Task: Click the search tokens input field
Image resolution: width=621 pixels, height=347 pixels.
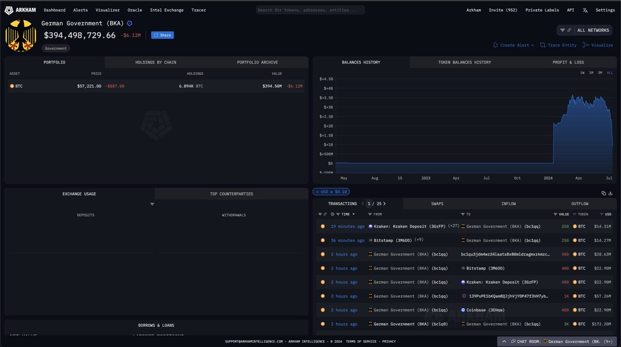Action: pyautogui.click(x=309, y=10)
